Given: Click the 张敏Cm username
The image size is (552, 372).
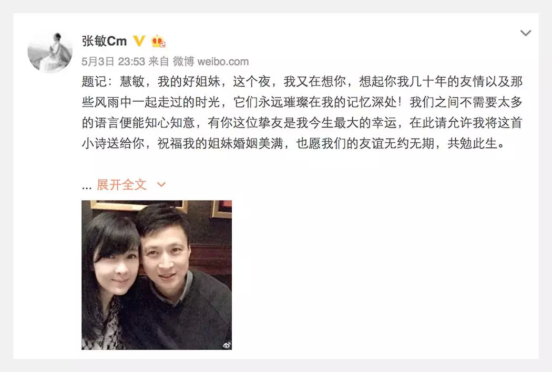Looking at the screenshot, I should click(104, 41).
